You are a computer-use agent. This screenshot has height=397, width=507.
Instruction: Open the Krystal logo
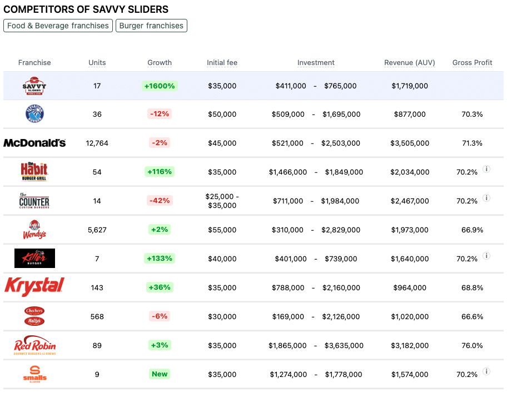click(x=34, y=287)
